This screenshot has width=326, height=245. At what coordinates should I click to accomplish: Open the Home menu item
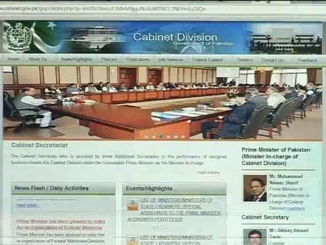point(13,59)
